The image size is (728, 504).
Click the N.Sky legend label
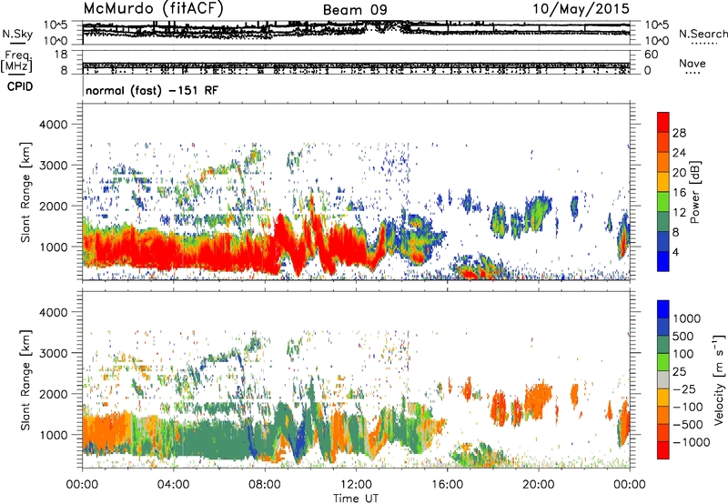(17, 35)
